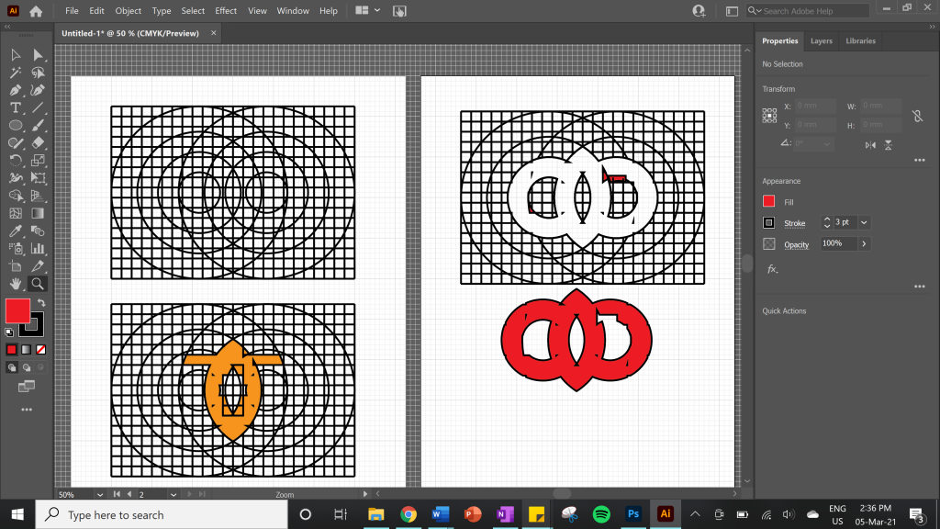Open the artboard number dropdown
The height and width of the screenshot is (529, 940).
pos(173,494)
